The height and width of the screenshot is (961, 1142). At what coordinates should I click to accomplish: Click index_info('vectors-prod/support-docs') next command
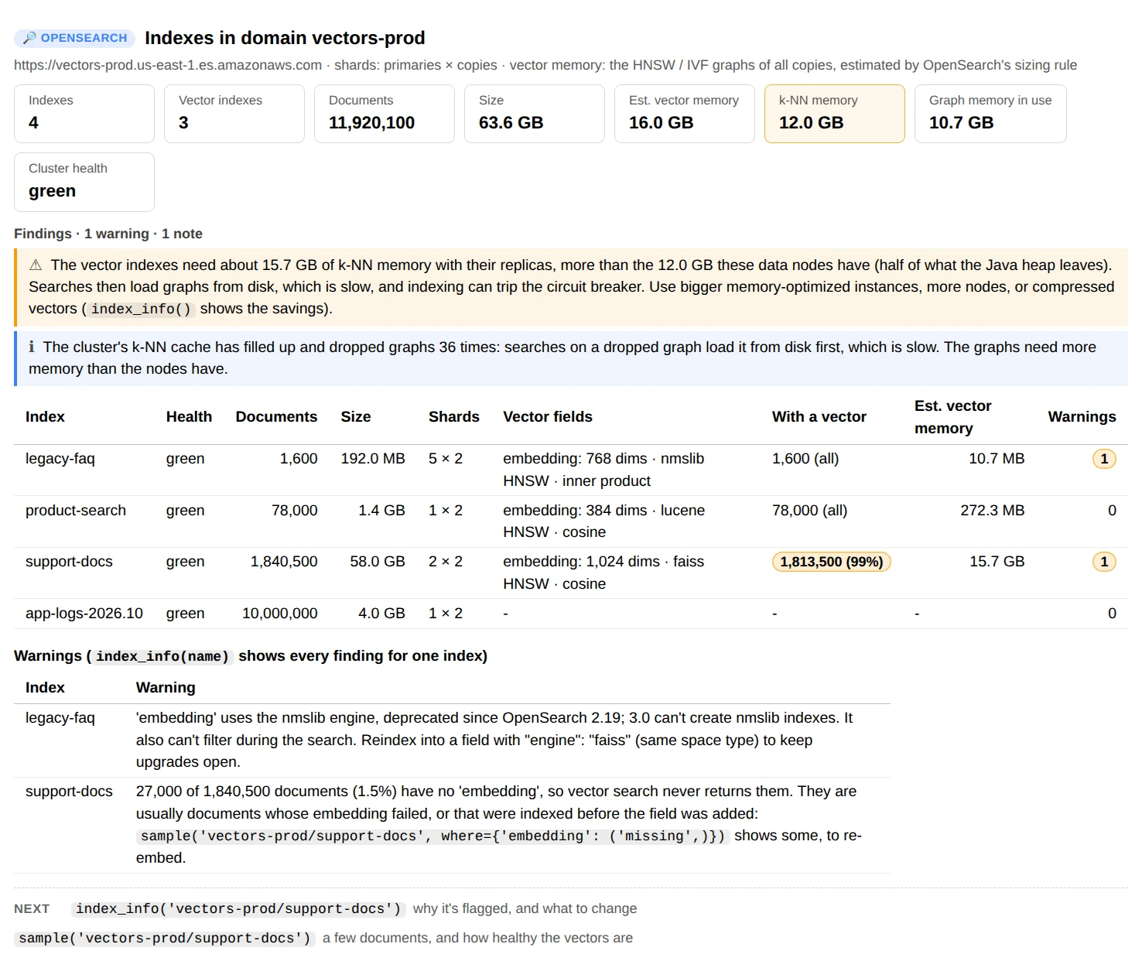[238, 909]
